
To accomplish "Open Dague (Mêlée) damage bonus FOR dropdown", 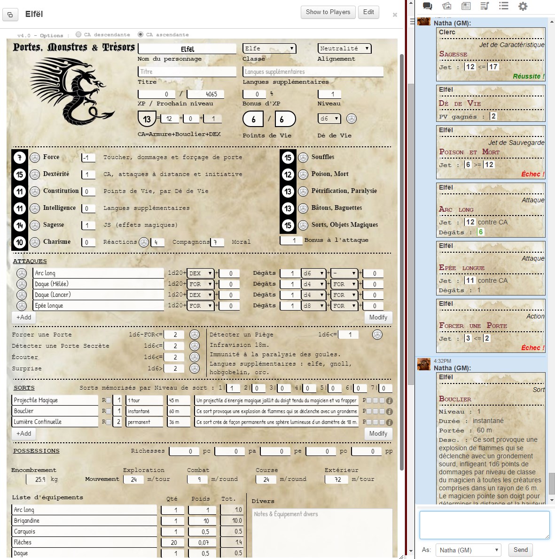I will click(x=344, y=284).
